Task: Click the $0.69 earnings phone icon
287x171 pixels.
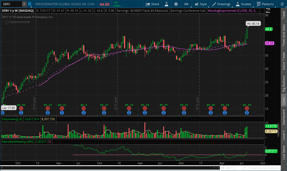Action: [246, 108]
